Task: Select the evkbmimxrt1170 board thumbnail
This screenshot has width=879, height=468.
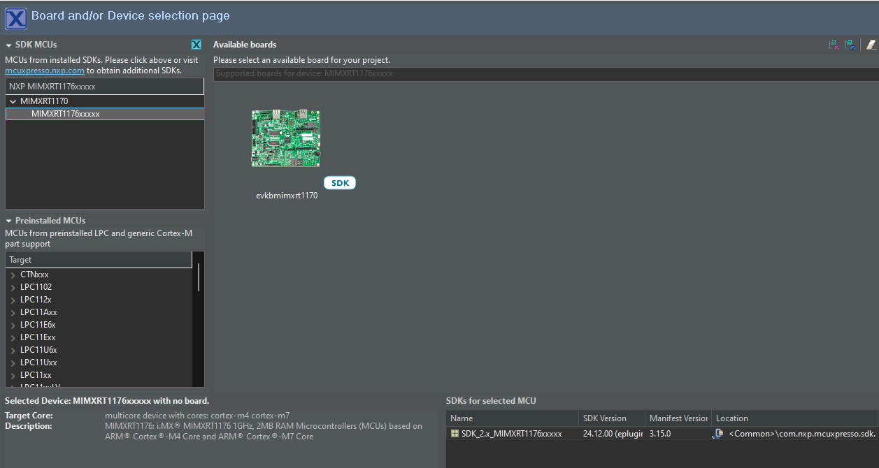Action: click(285, 138)
